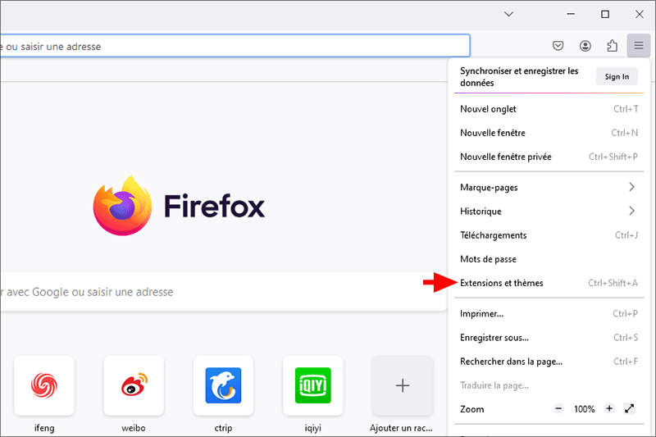Close the Firefox window
656x437 pixels.
(x=640, y=14)
